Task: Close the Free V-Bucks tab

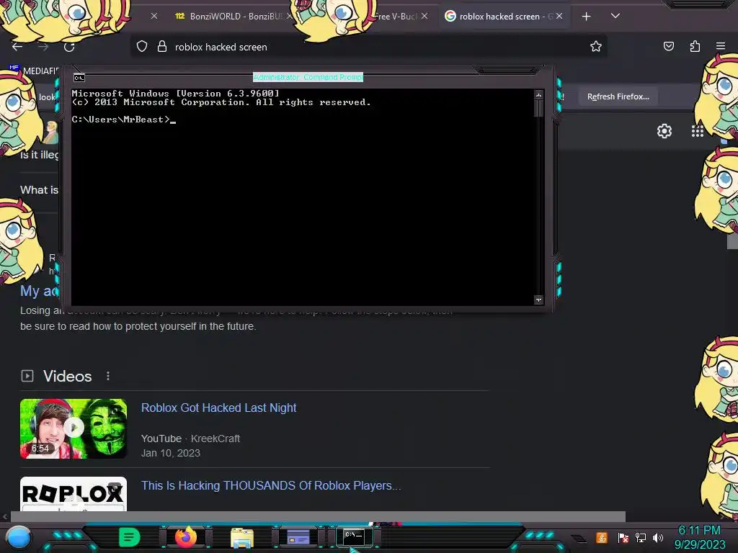Action: [x=424, y=16]
